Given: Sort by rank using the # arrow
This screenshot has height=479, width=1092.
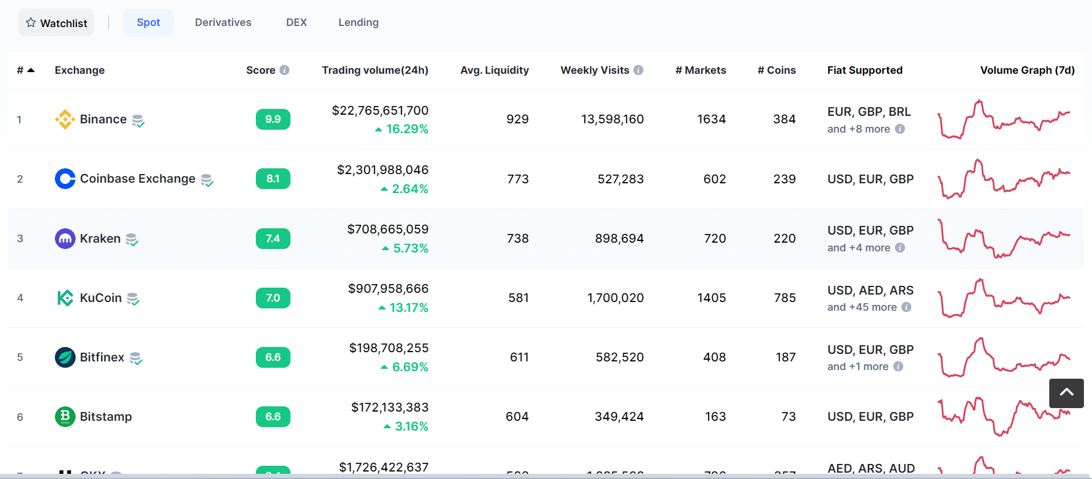Looking at the screenshot, I should click(31, 70).
